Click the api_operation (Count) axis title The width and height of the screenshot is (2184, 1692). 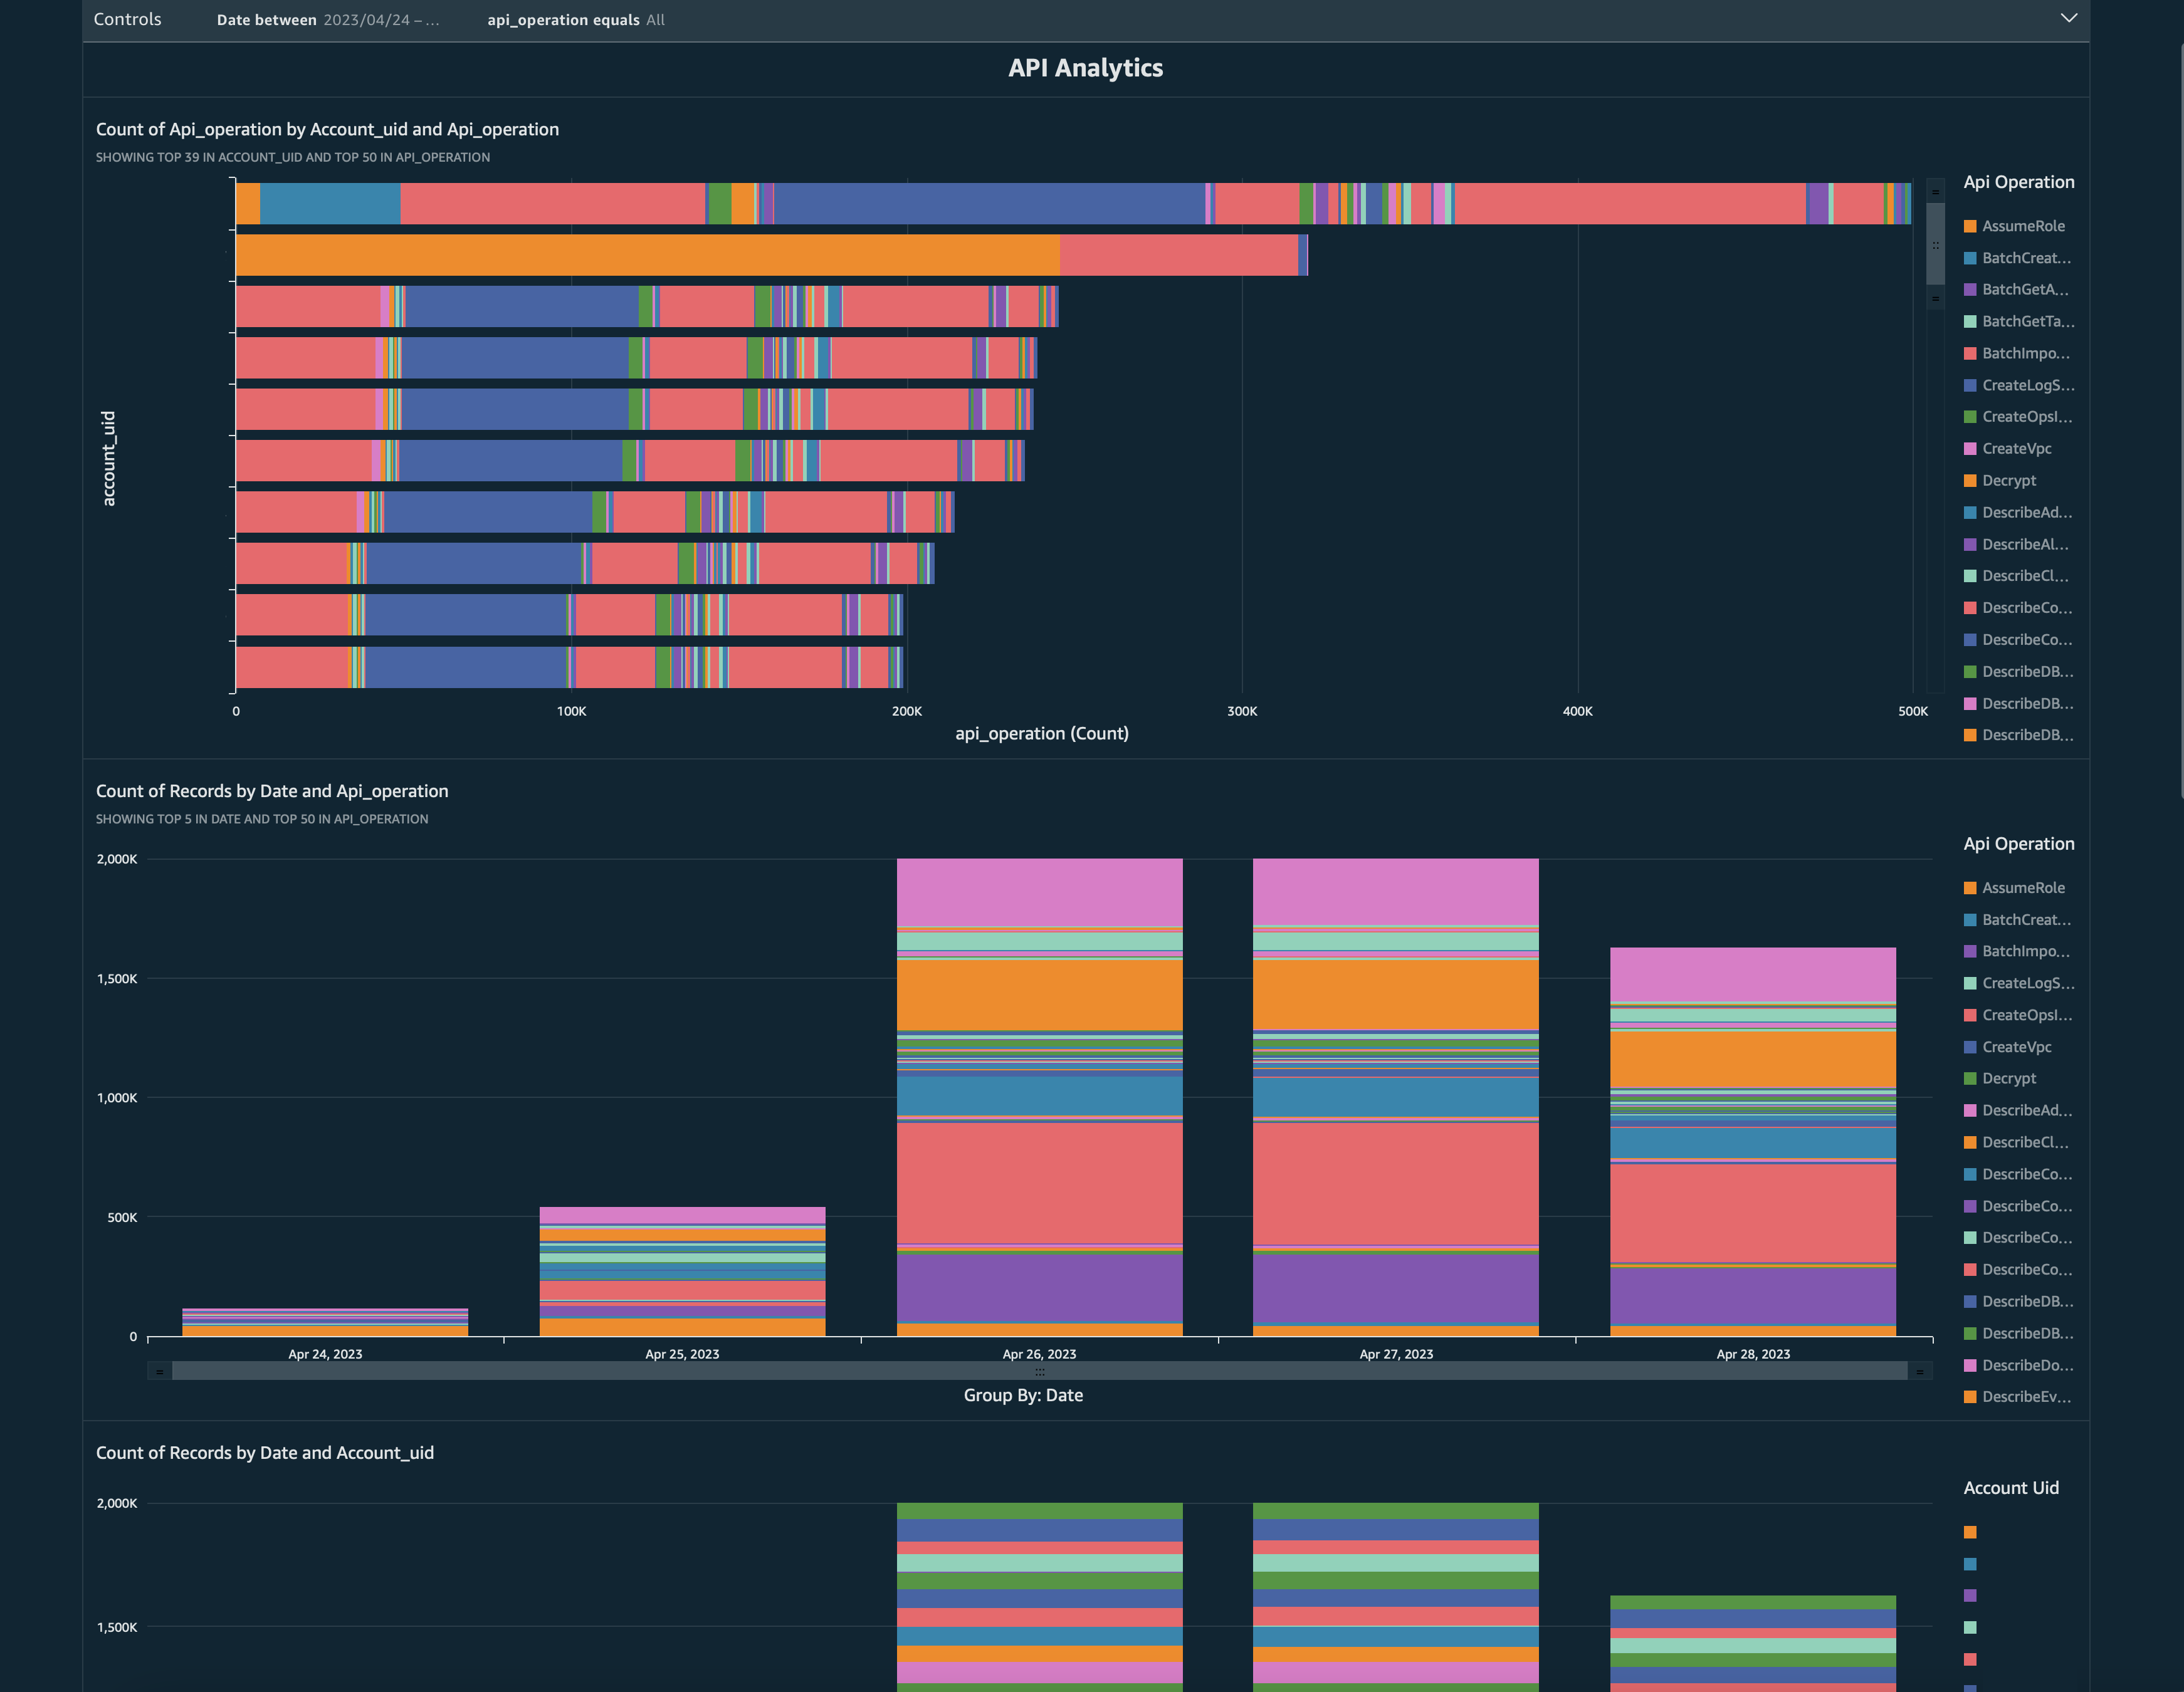tap(1042, 734)
